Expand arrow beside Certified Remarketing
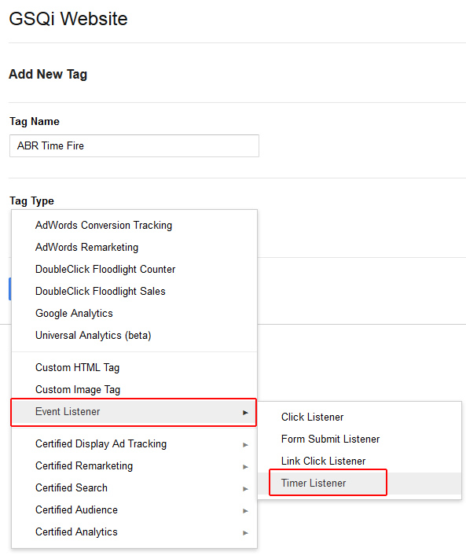The width and height of the screenshot is (466, 559). (245, 467)
